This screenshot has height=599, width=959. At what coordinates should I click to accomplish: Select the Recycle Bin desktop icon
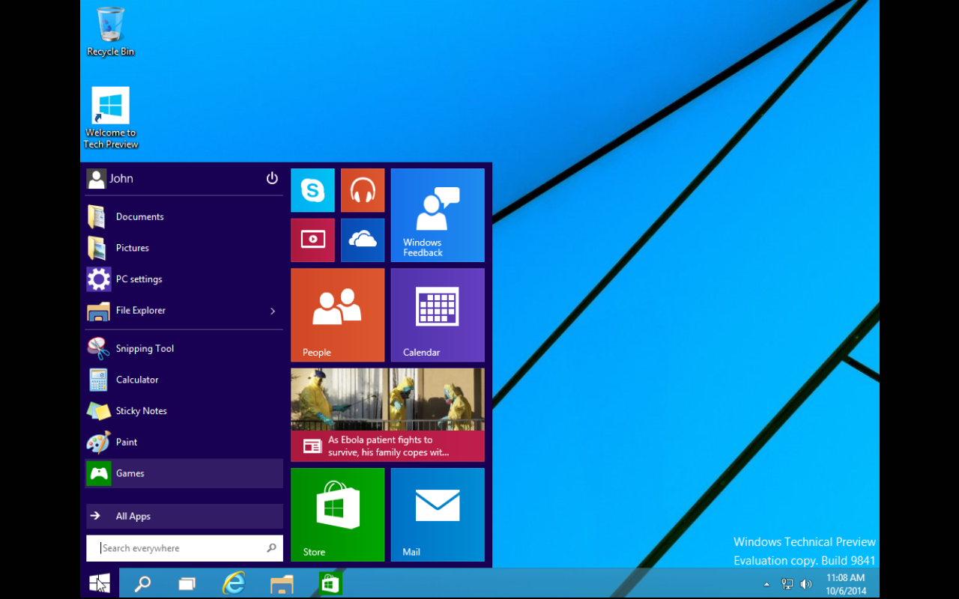tap(111, 32)
